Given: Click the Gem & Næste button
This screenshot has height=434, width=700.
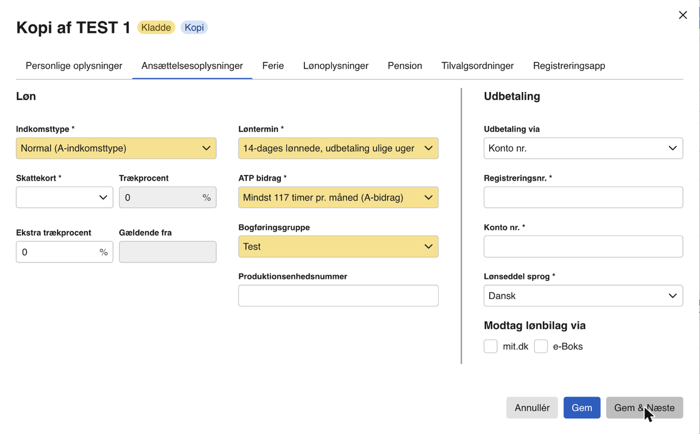Looking at the screenshot, I should click(x=645, y=407).
